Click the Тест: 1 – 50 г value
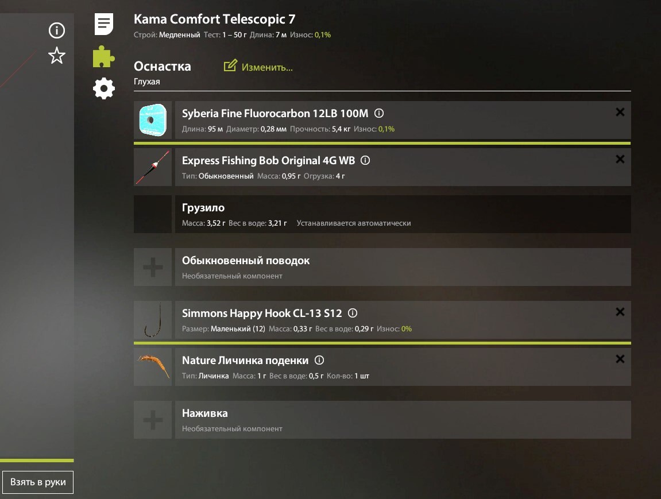661x499 pixels. (225, 35)
